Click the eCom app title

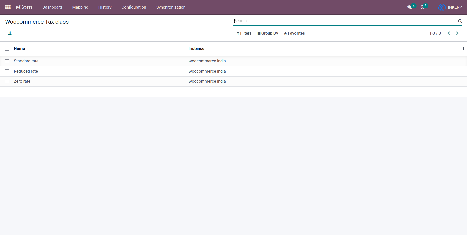(x=24, y=7)
